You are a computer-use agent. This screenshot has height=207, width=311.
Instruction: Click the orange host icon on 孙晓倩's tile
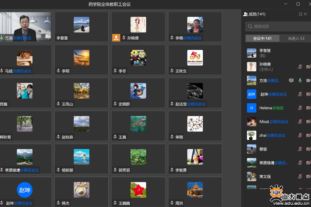116,38
